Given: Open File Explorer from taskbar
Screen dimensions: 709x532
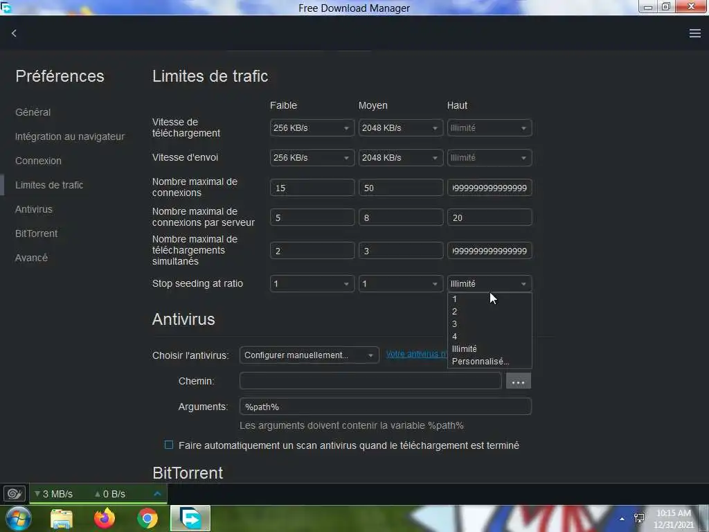Looking at the screenshot, I should click(62, 519).
